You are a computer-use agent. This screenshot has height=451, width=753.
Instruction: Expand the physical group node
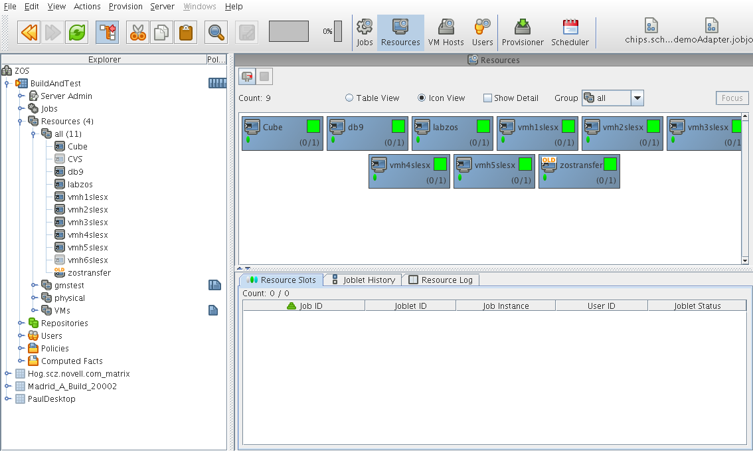(34, 298)
